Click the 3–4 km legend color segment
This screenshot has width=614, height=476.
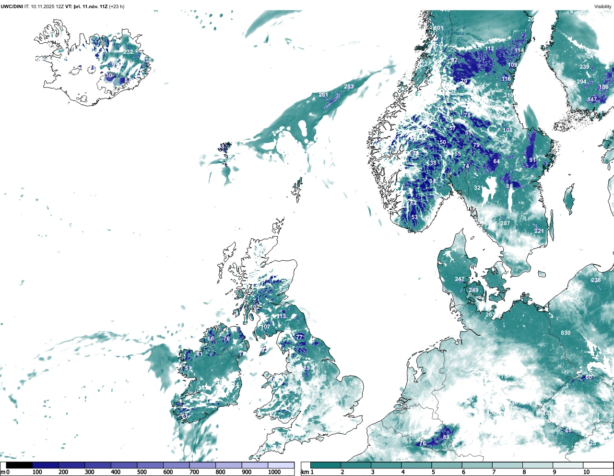[x=386, y=465]
